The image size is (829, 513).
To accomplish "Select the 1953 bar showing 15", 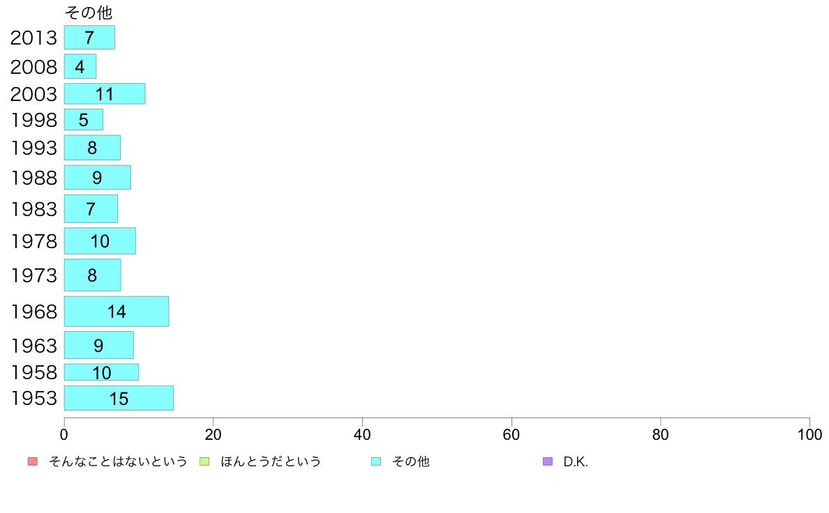I will 119,398.
